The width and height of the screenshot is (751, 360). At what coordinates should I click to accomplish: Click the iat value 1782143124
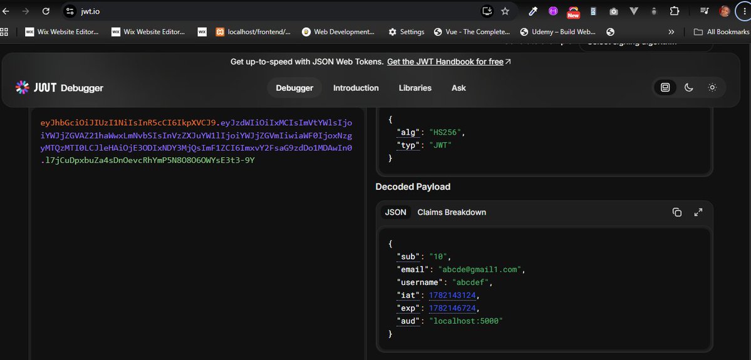(453, 295)
